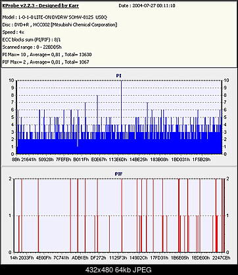Viewport: 238px width, 275px height.
Task: Click the "PI" chart title
Action: [118, 76]
